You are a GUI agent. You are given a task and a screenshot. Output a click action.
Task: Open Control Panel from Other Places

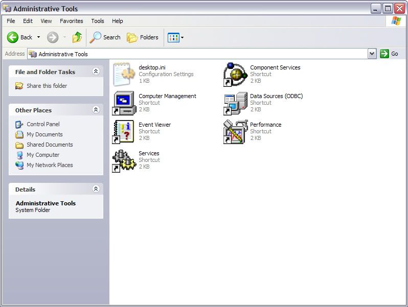[x=43, y=124]
